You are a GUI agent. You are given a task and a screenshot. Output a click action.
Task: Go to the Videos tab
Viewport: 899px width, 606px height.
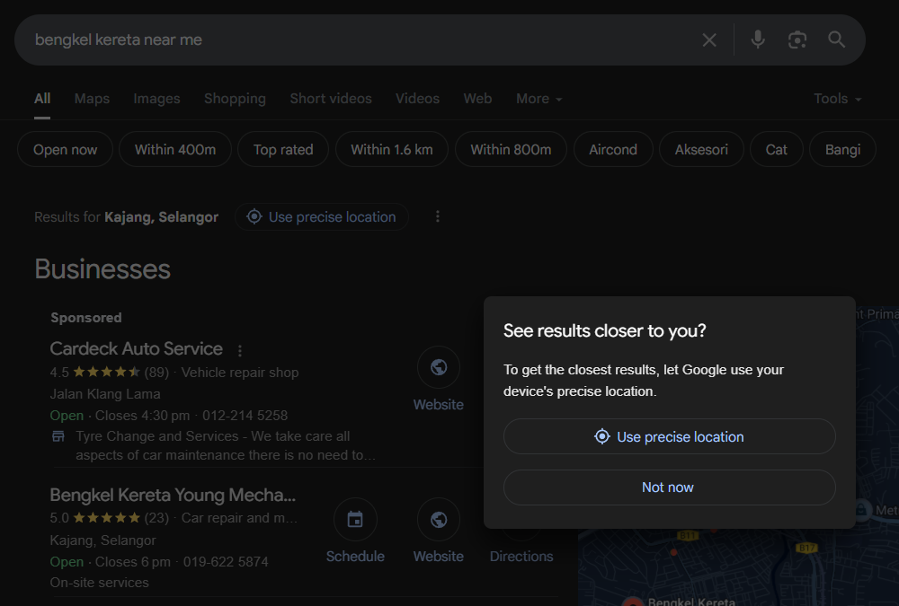[x=417, y=99]
